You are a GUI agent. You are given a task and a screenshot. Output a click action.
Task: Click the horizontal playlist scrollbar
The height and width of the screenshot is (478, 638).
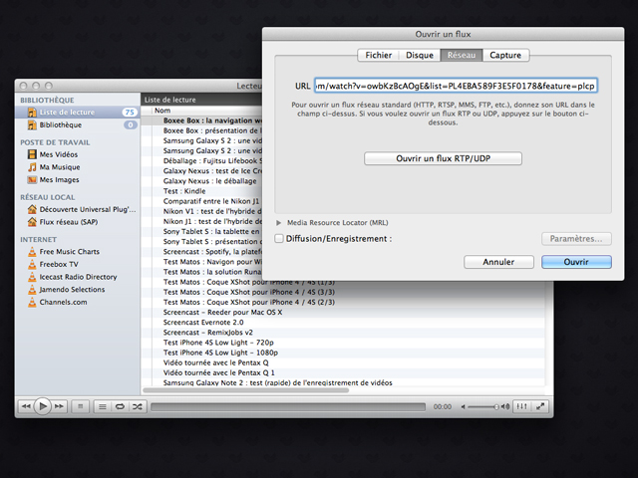246,390
